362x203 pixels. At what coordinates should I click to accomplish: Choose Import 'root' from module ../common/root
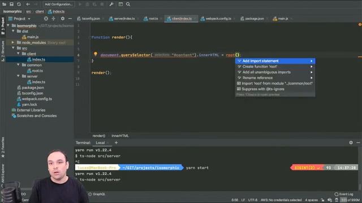pyautogui.click(x=275, y=83)
